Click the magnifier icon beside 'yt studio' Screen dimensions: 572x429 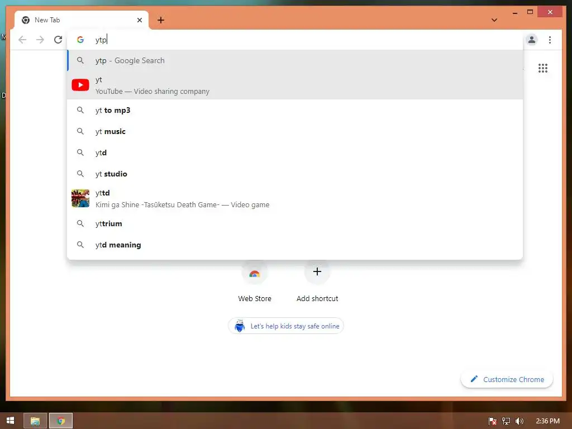pos(80,174)
